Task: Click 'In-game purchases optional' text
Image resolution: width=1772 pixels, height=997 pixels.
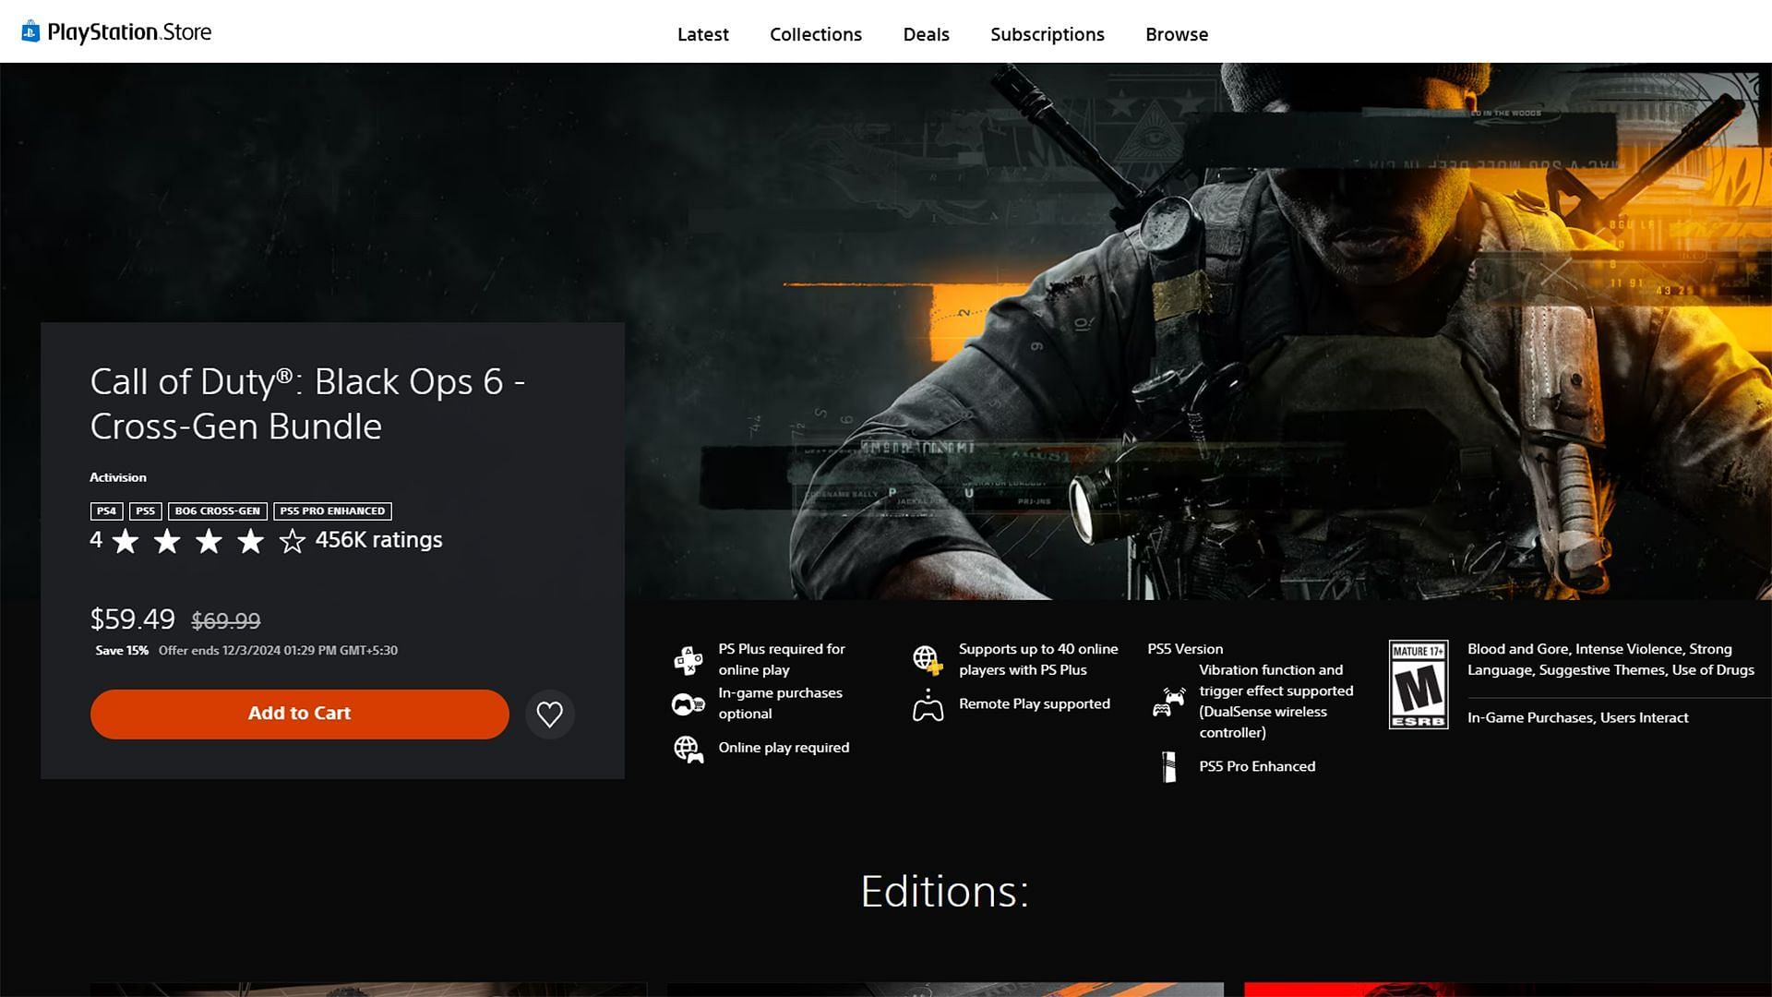Action: pyautogui.click(x=780, y=703)
